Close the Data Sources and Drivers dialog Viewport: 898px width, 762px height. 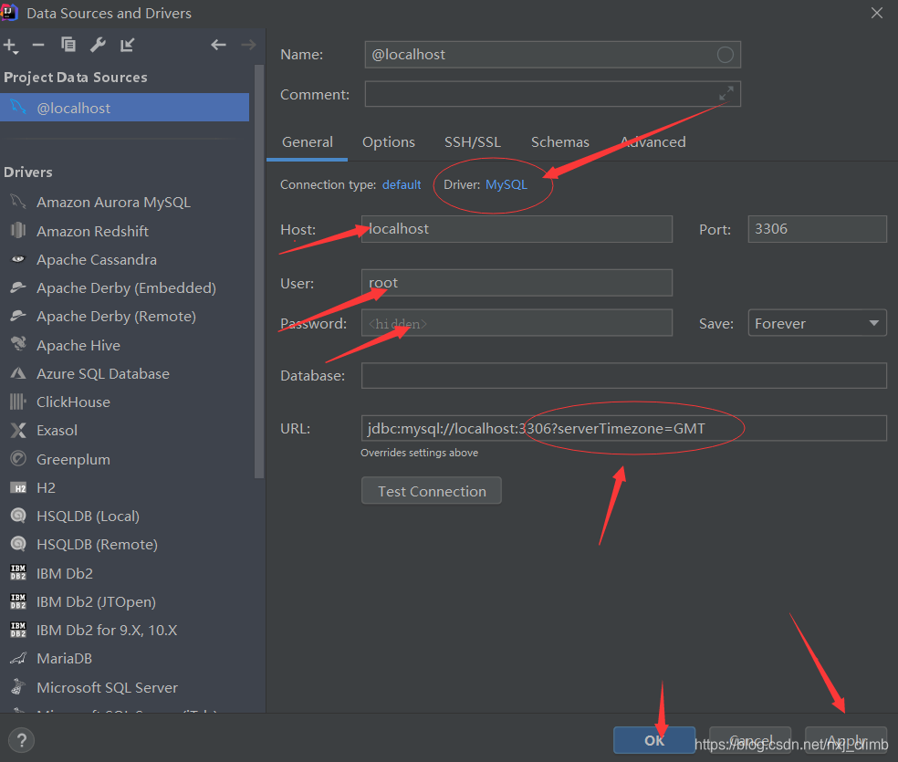[877, 13]
